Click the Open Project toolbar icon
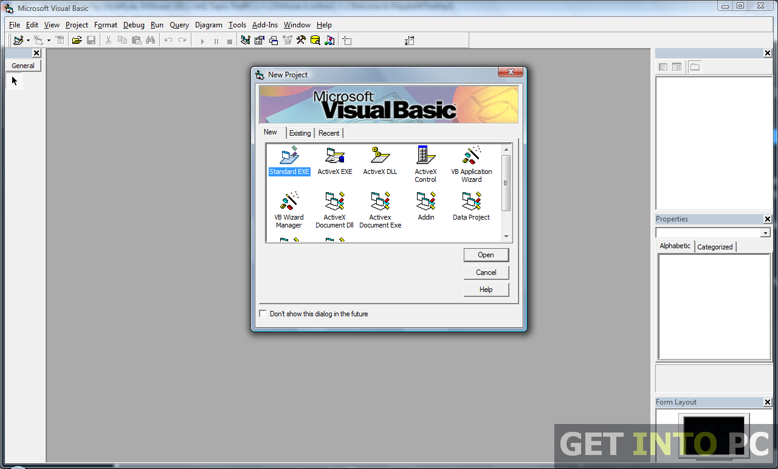778x469 pixels. tap(77, 40)
